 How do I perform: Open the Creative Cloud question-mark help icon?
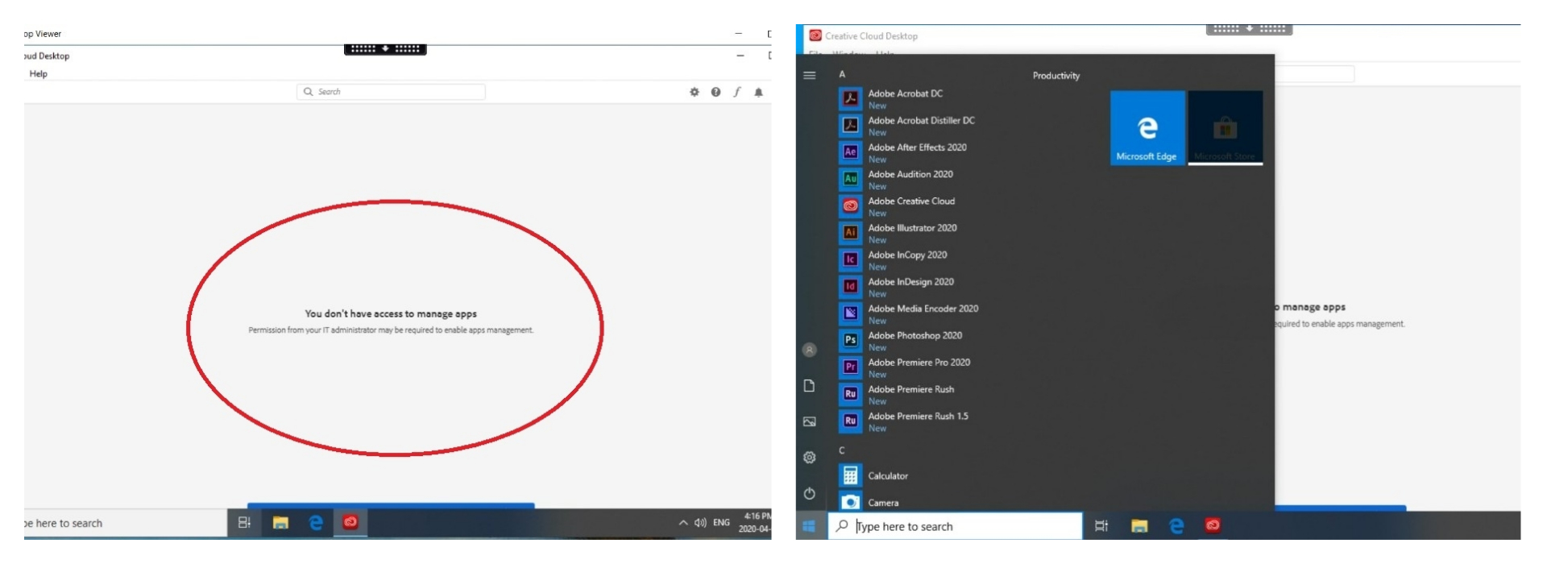pos(715,92)
